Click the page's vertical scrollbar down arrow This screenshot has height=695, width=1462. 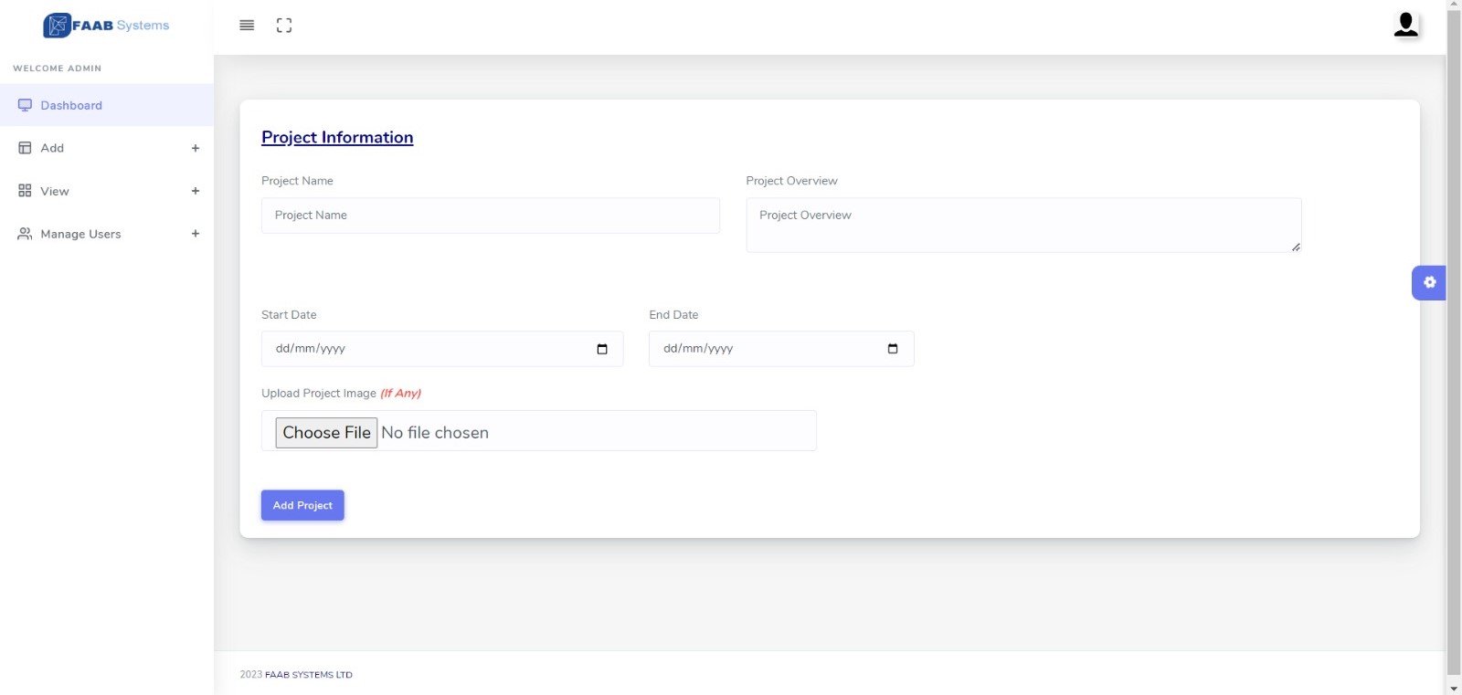(x=1453, y=688)
